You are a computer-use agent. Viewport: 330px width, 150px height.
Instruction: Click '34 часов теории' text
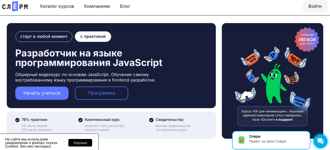point(34,126)
